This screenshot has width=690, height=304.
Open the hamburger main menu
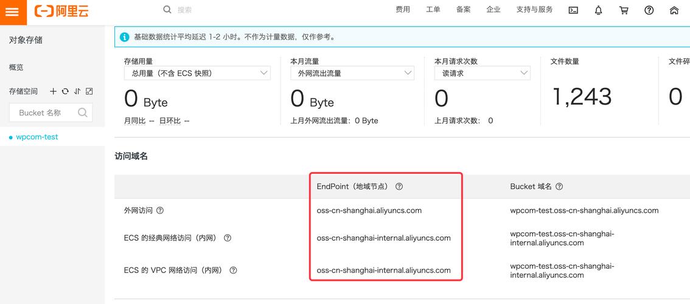click(x=13, y=12)
